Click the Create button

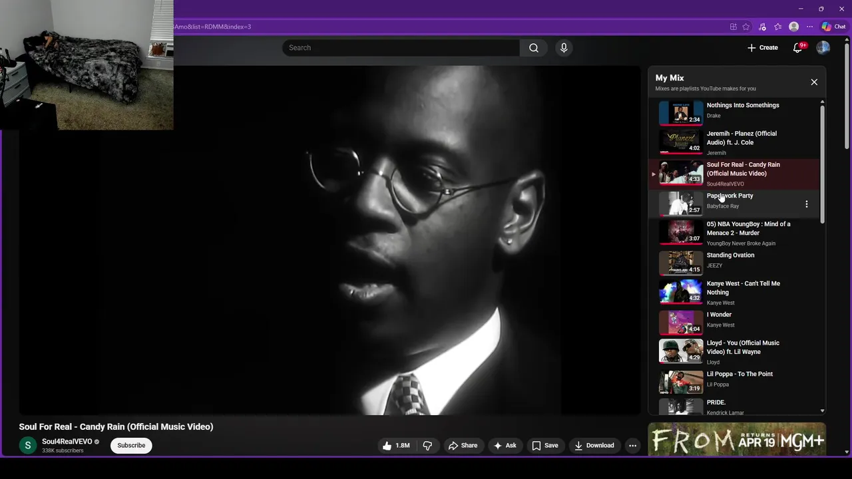pyautogui.click(x=762, y=48)
